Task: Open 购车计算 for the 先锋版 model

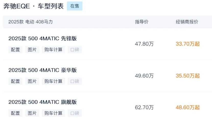Action: coord(53,50)
